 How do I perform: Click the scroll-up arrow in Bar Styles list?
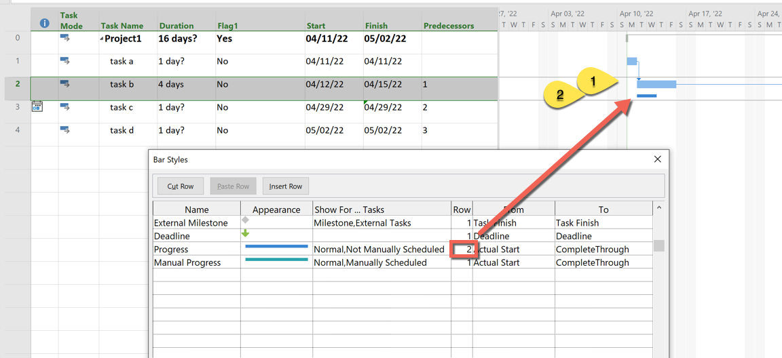coord(659,207)
